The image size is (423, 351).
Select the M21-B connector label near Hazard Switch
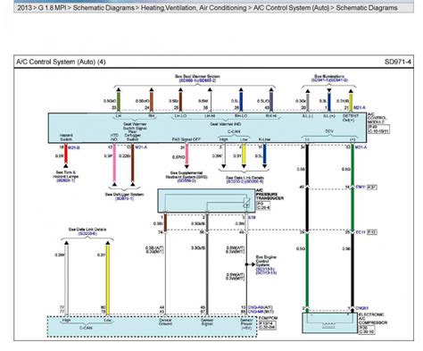tap(74, 147)
